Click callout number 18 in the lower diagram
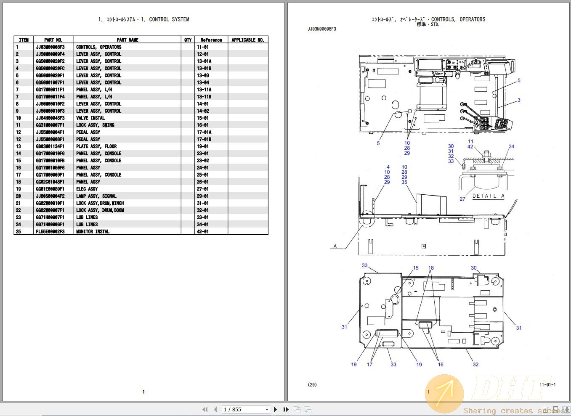This screenshot has height=416, width=571. (431, 268)
